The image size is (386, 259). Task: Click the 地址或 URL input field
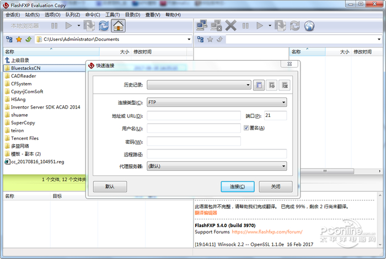pos(194,116)
